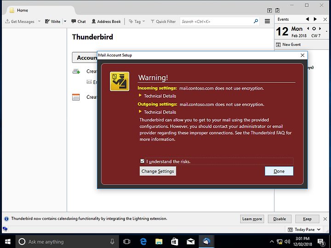The width and height of the screenshot is (331, 248).
Task: Show hidden system tray icons
Action: pyautogui.click(x=272, y=242)
